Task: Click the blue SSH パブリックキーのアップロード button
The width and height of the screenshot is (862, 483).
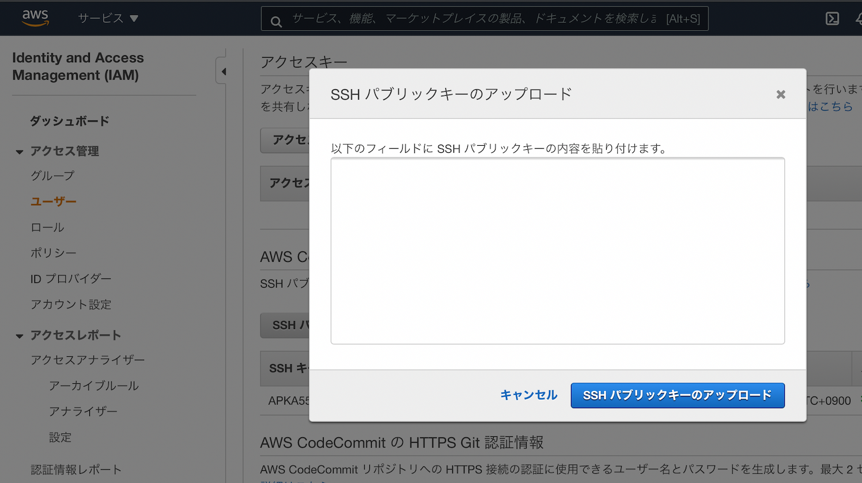Action: click(x=678, y=395)
